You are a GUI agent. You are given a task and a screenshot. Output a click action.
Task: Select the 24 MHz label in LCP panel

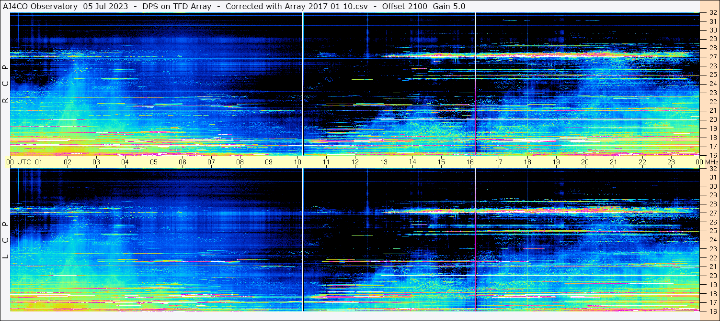[712, 240]
